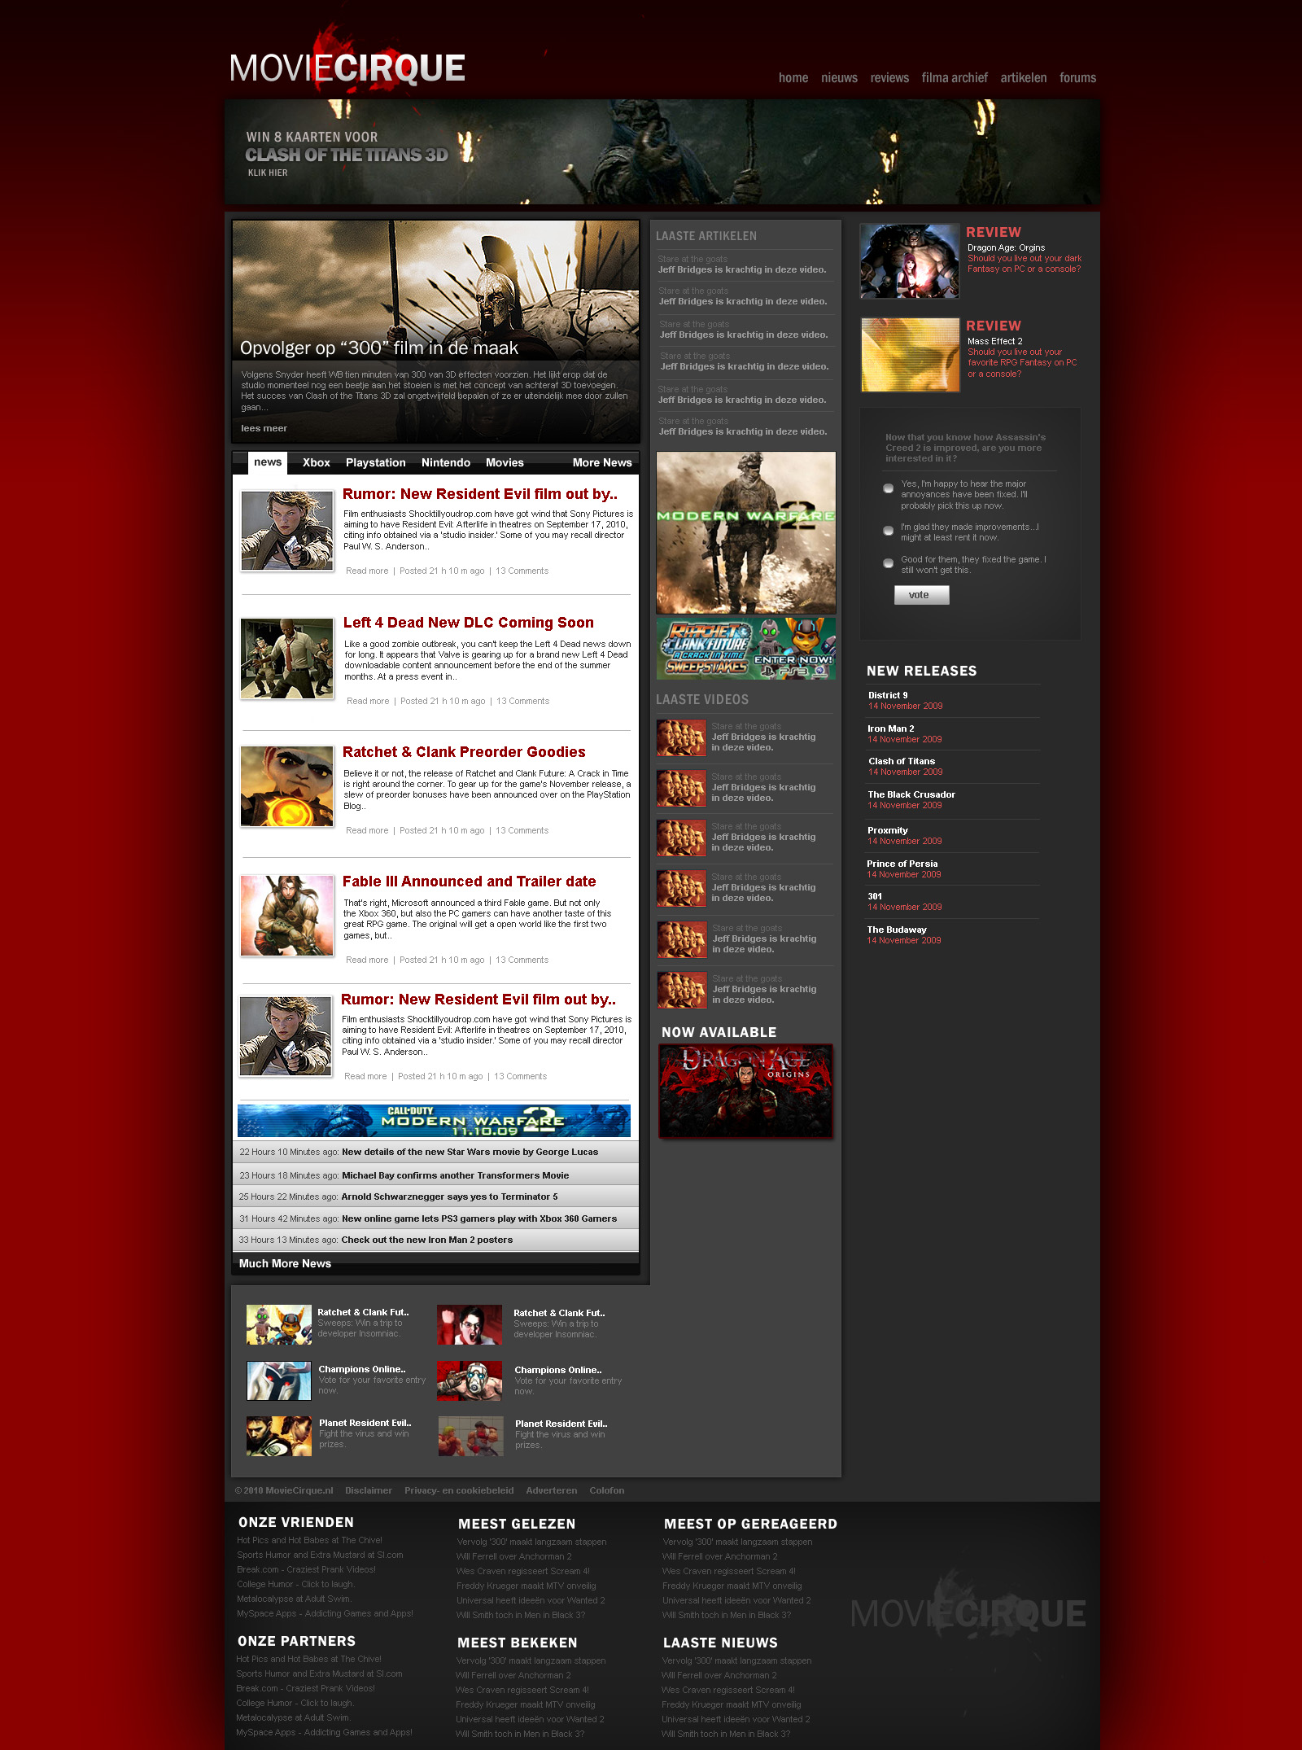1302x1750 pixels.
Task: Open 'Freddy Krueger maakt MTV onveilig' under Laaste Nieuws
Action: pyautogui.click(x=732, y=1704)
